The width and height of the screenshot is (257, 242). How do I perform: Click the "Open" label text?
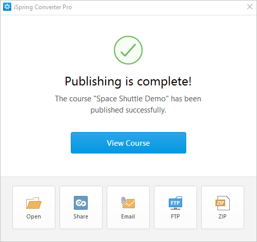coord(34,216)
